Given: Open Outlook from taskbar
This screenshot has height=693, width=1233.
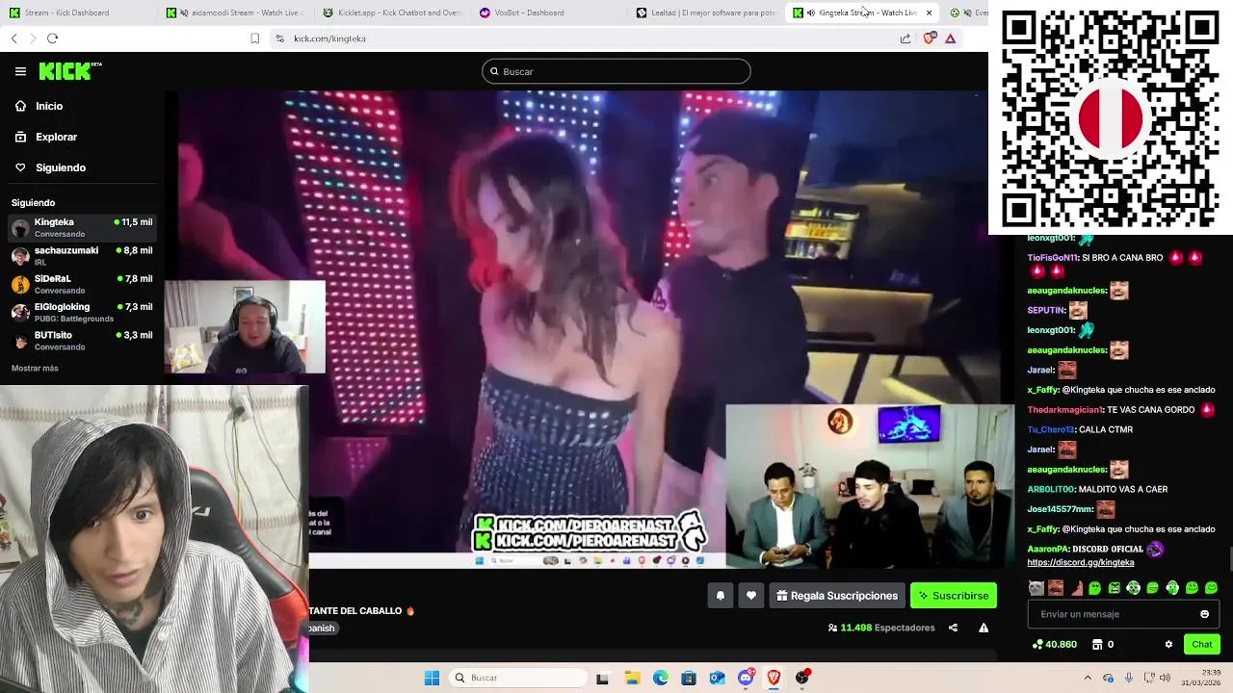Looking at the screenshot, I should pyautogui.click(x=717, y=678).
